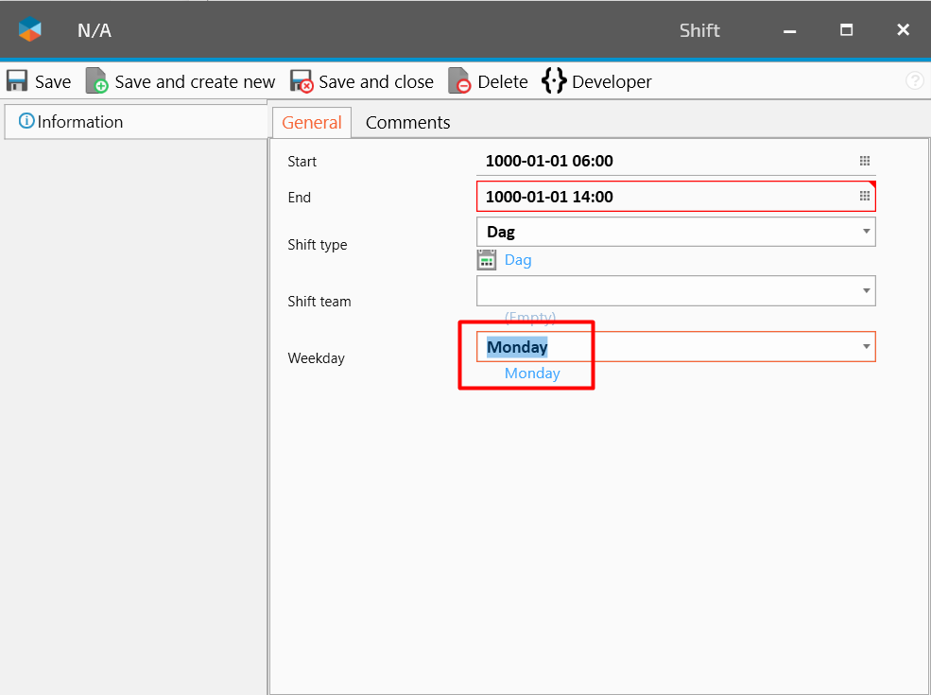Select the General tab

(x=312, y=122)
